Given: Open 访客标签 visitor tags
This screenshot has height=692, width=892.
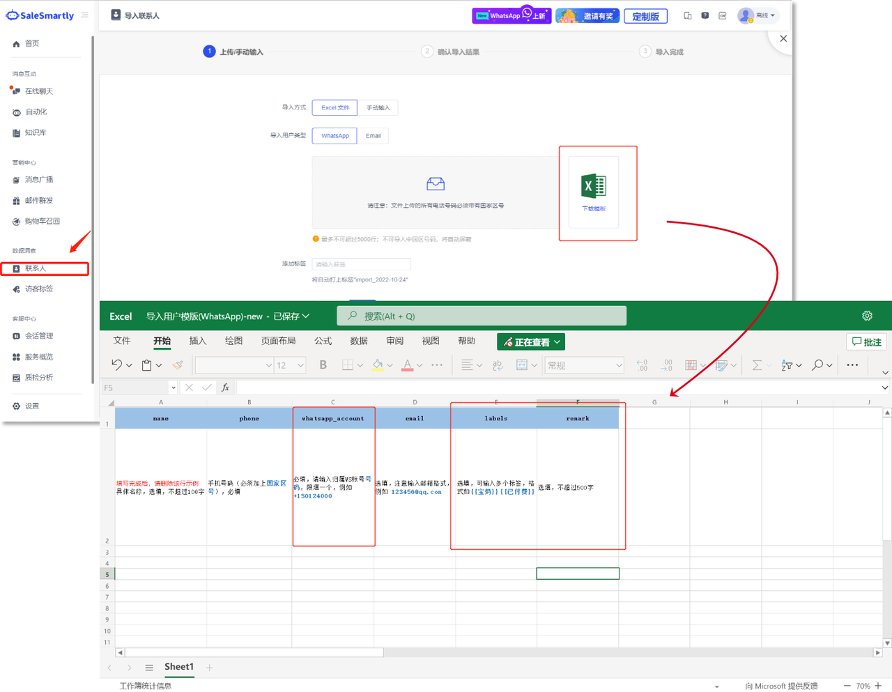Looking at the screenshot, I should point(38,289).
